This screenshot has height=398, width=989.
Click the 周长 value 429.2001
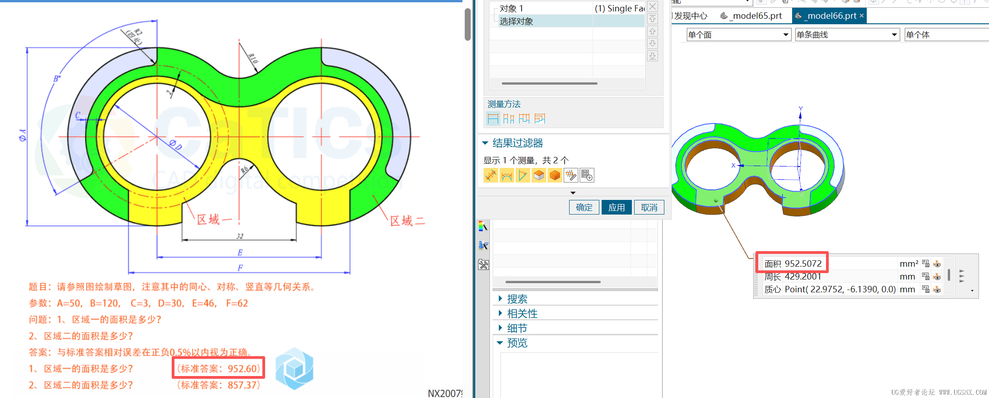tap(803, 276)
